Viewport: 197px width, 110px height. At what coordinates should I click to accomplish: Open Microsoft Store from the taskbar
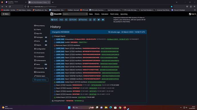[x=115, y=107]
